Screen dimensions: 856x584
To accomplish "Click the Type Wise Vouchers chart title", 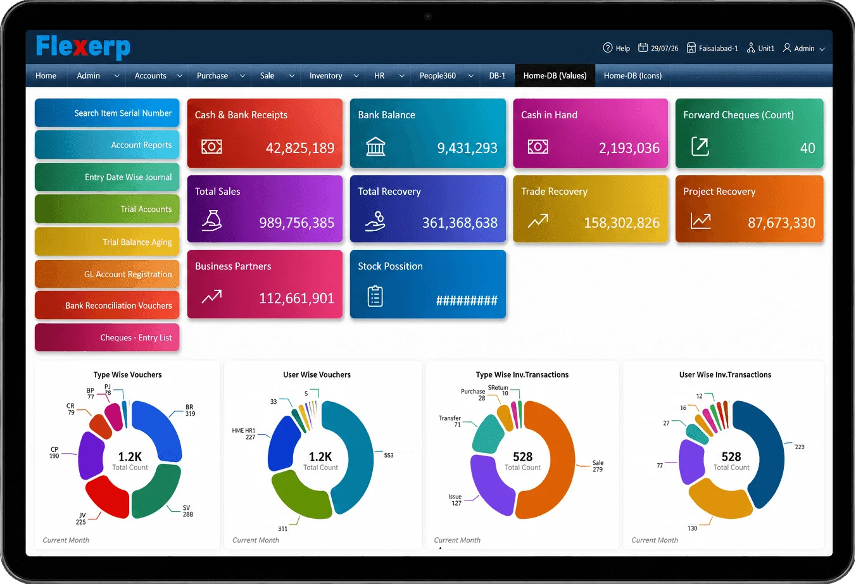I will 127,375.
